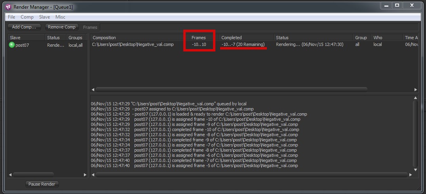Click the log panel vertical scrollbar thumb

click(415, 133)
